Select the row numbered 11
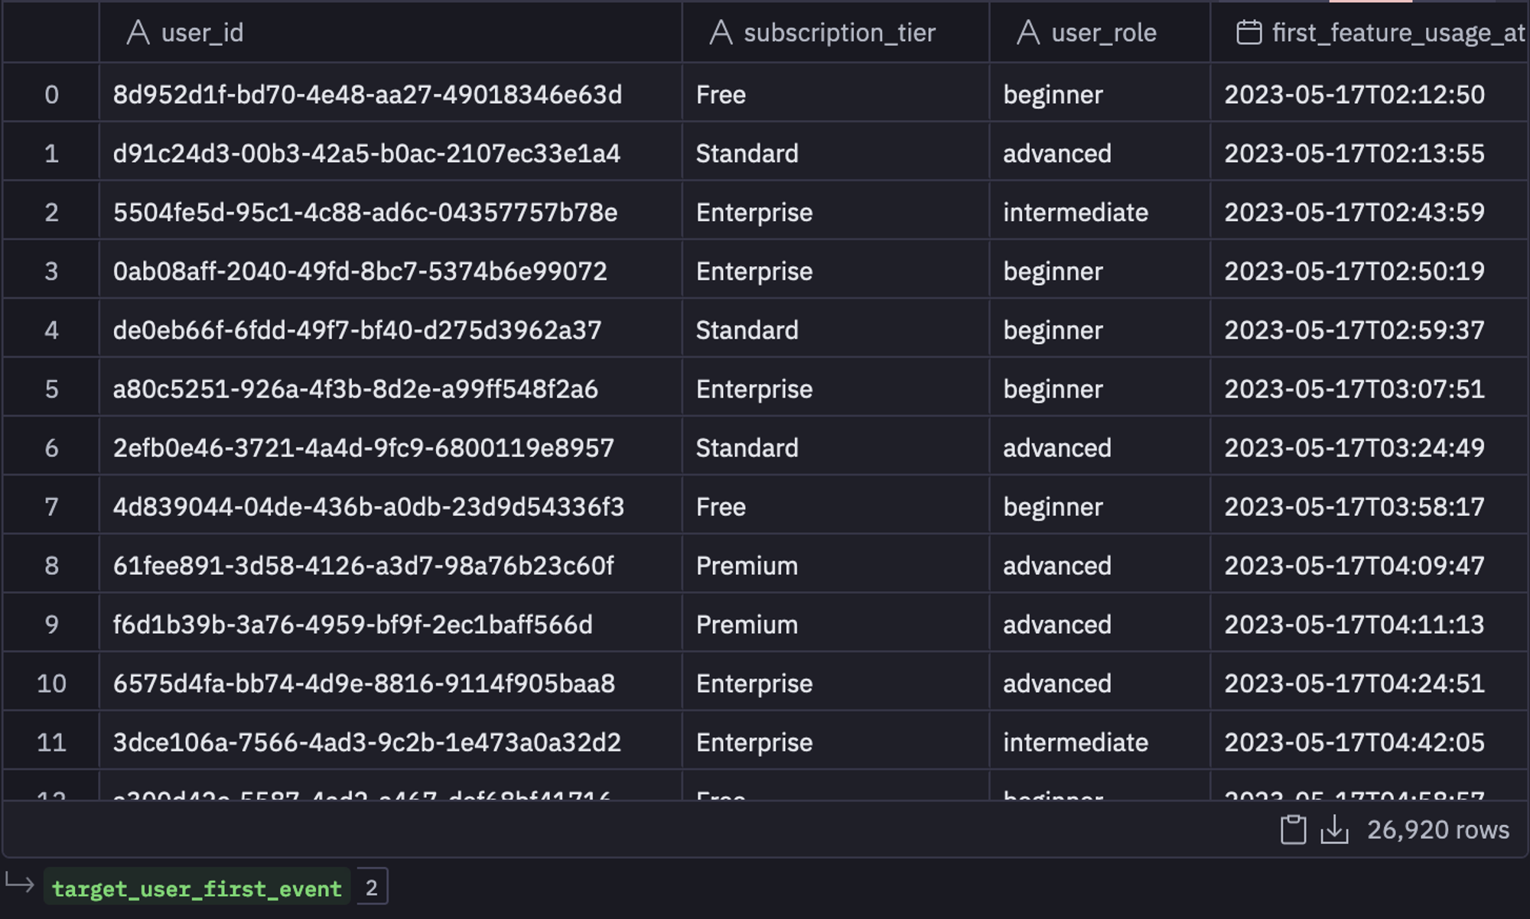 point(51,742)
